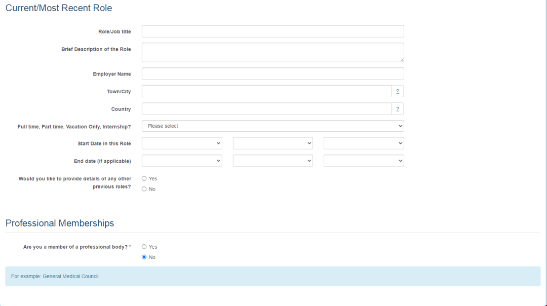Click the Country help question mark icon
547x306 pixels.
[398, 109]
